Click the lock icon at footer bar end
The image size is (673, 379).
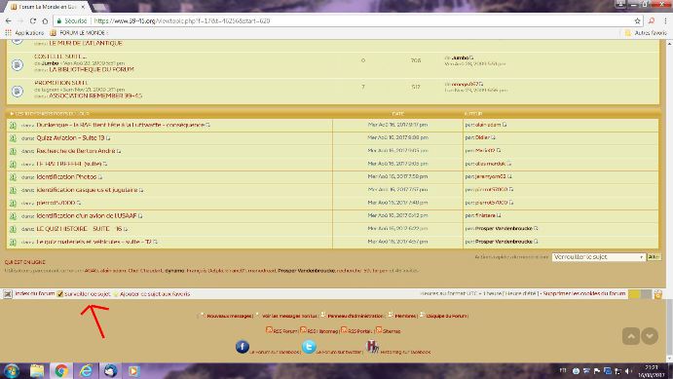pyautogui.click(x=657, y=294)
